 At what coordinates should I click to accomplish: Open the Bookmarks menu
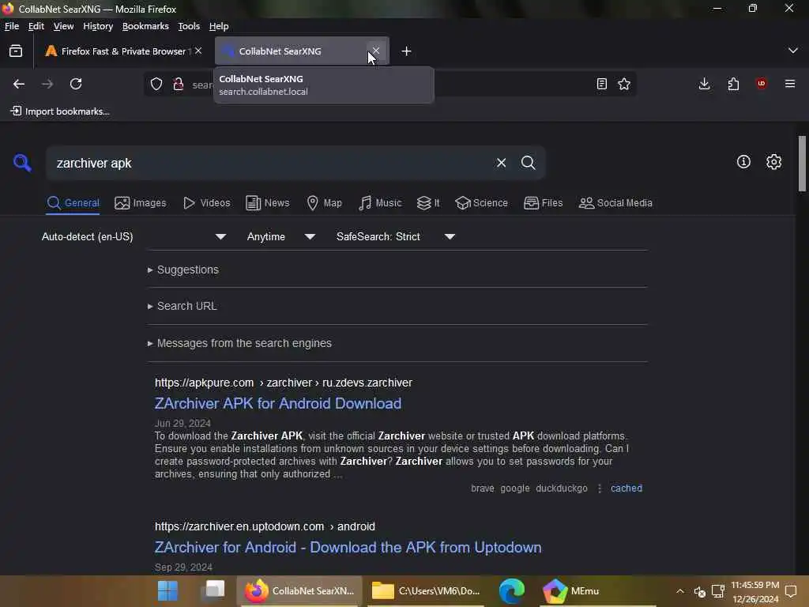[145, 26]
